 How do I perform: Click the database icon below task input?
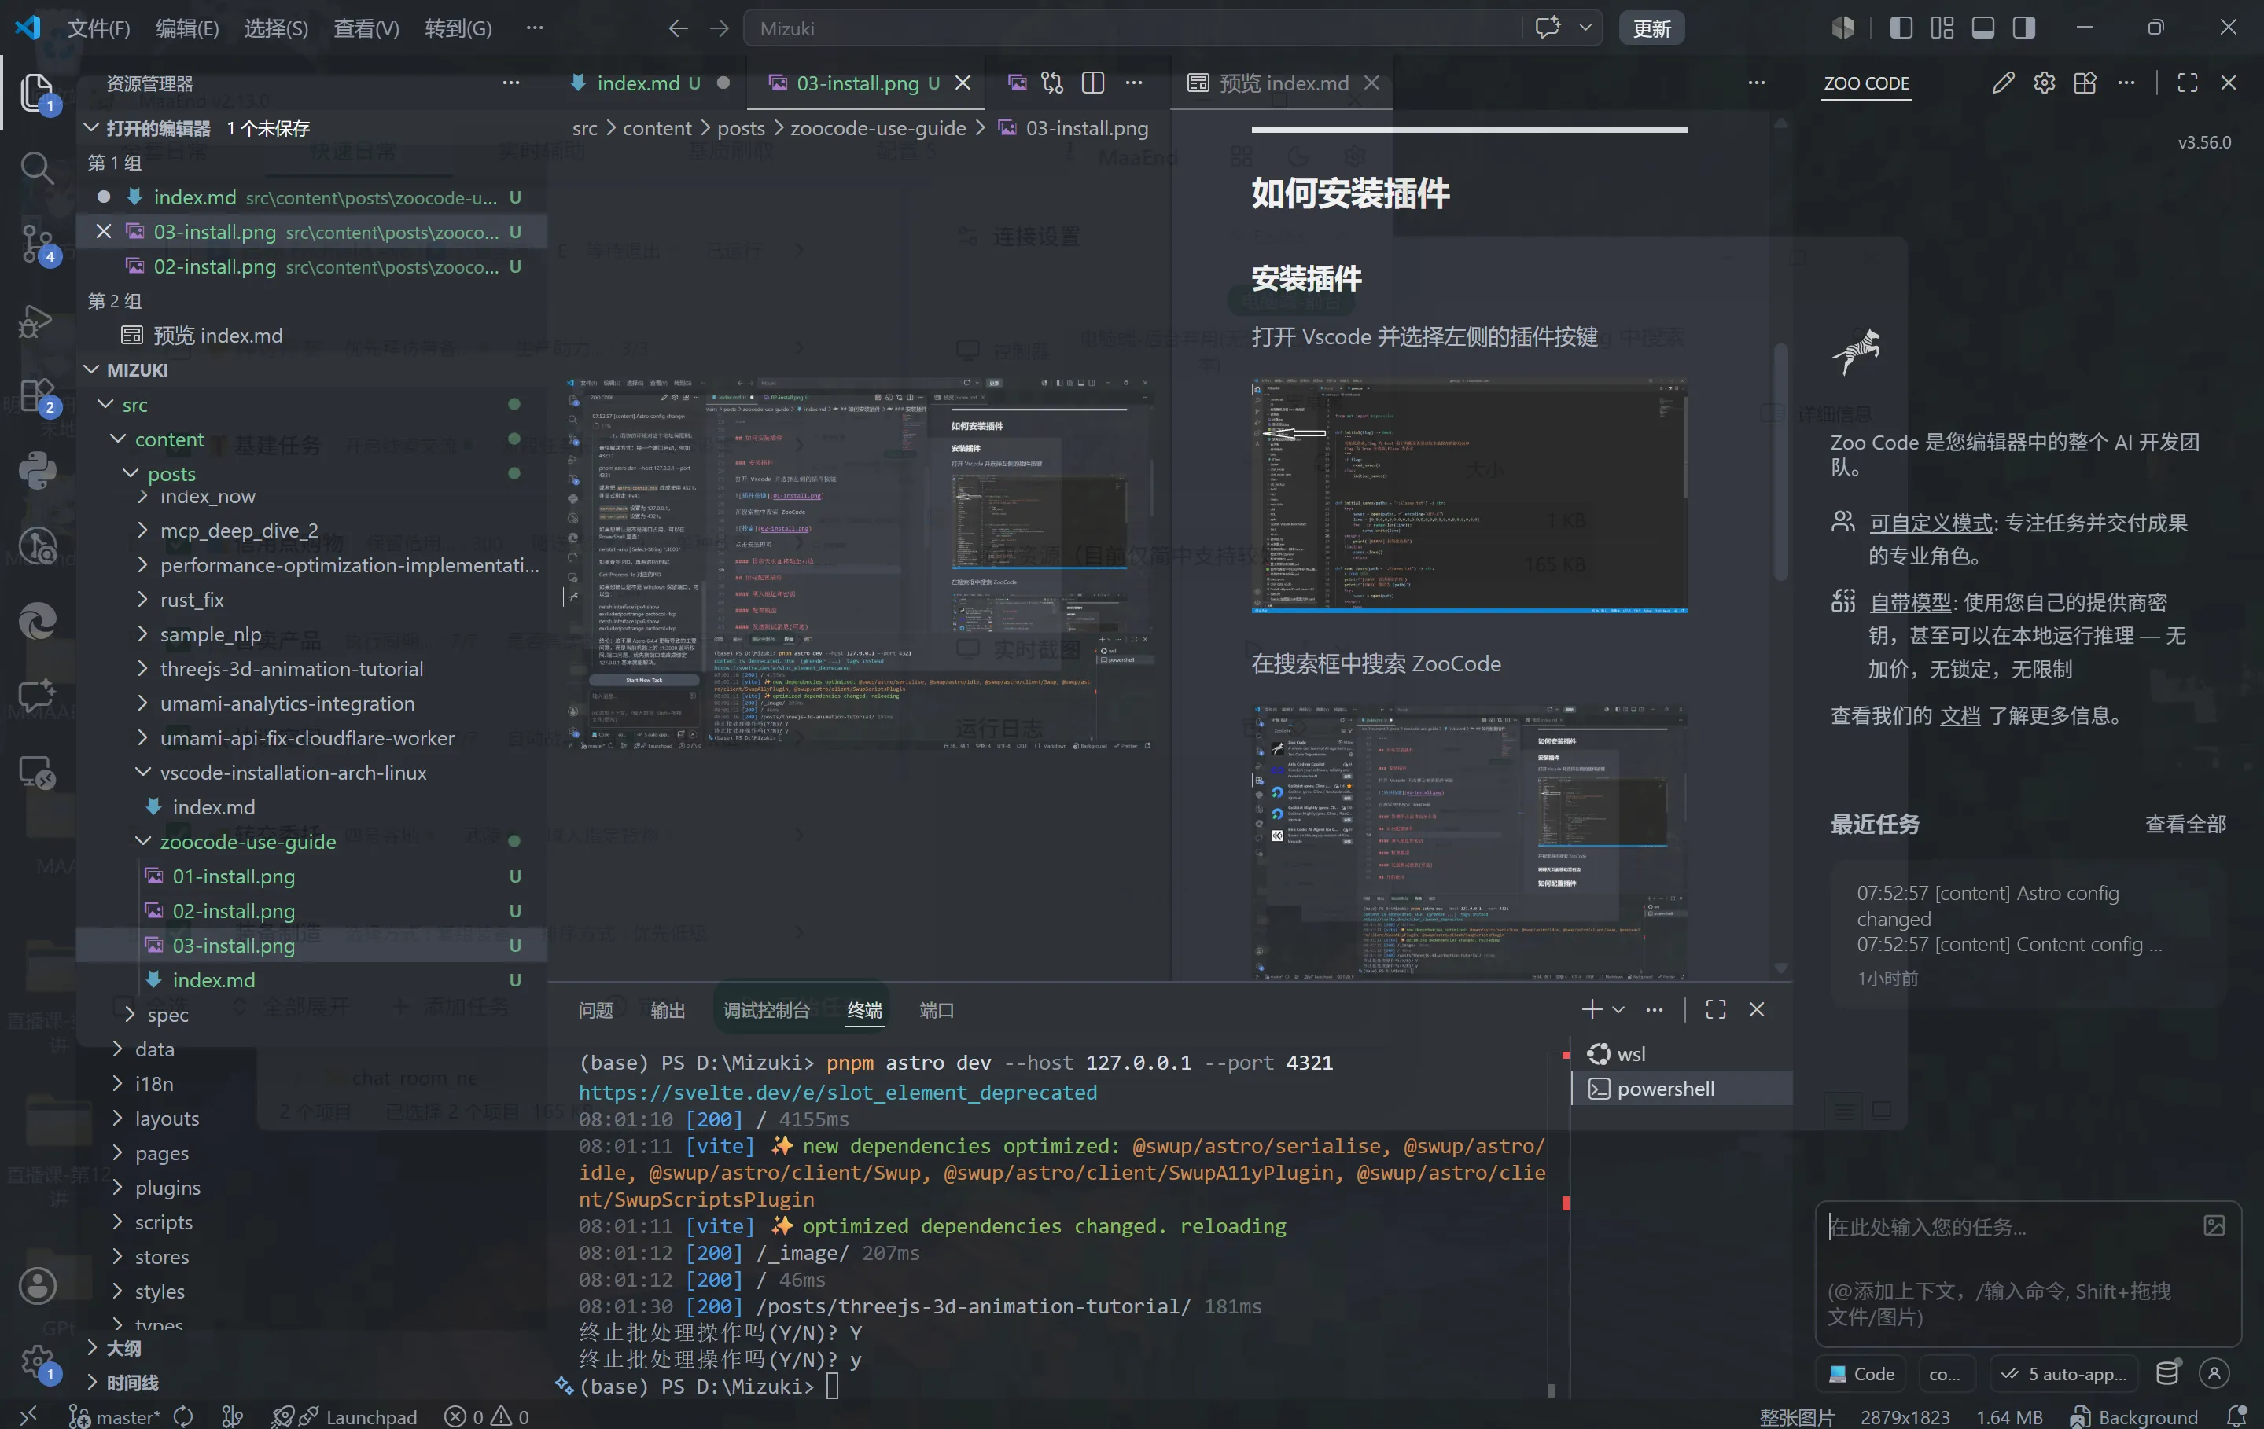point(2167,1372)
